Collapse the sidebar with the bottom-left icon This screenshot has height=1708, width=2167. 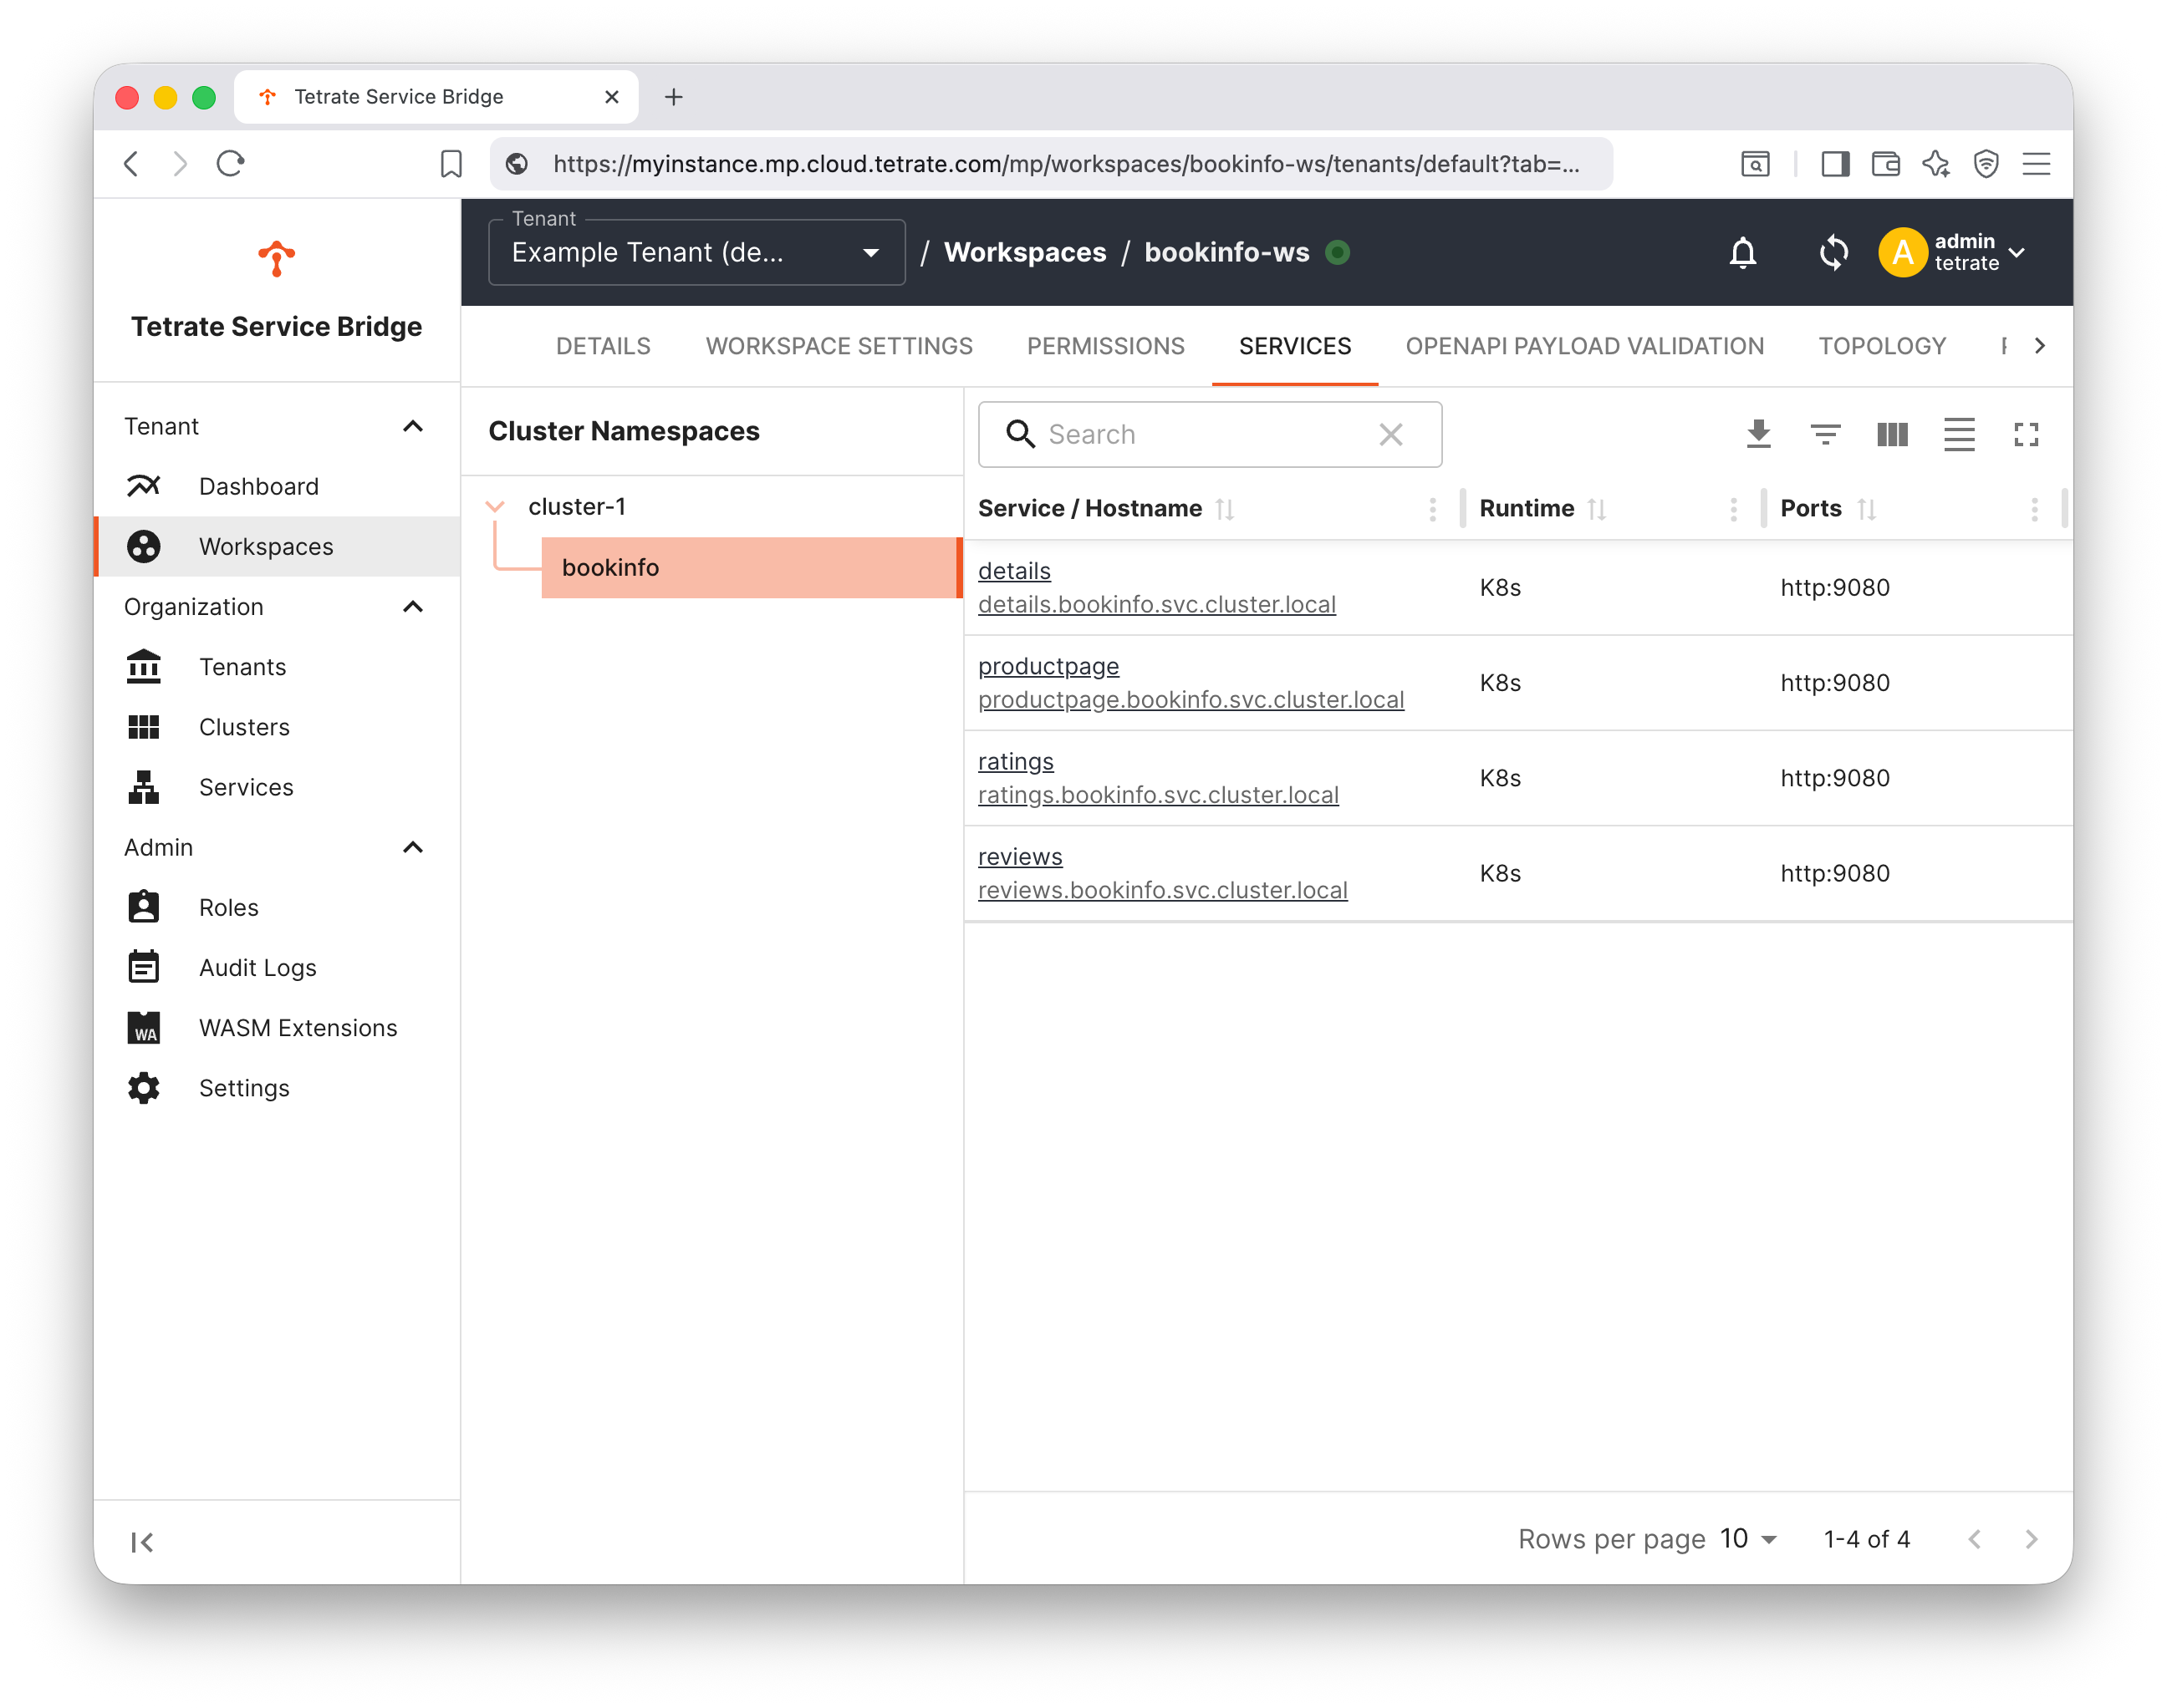(x=141, y=1541)
